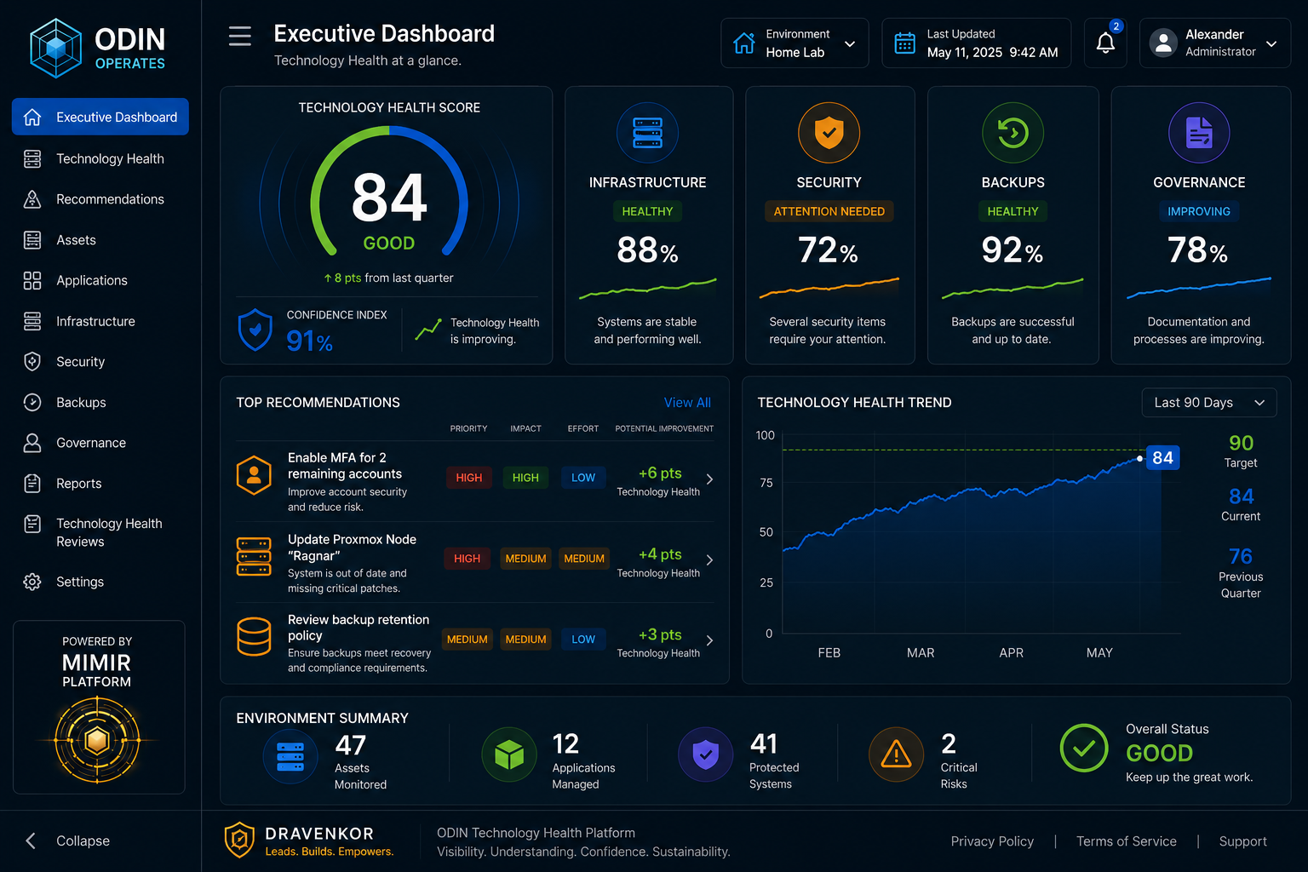Screen dimensions: 1308x872
Task: Open the Terms of Service link
Action: click(1126, 841)
